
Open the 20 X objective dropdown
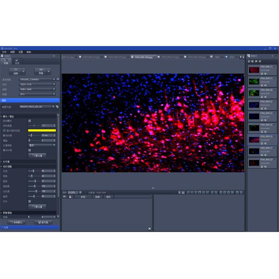point(37,94)
